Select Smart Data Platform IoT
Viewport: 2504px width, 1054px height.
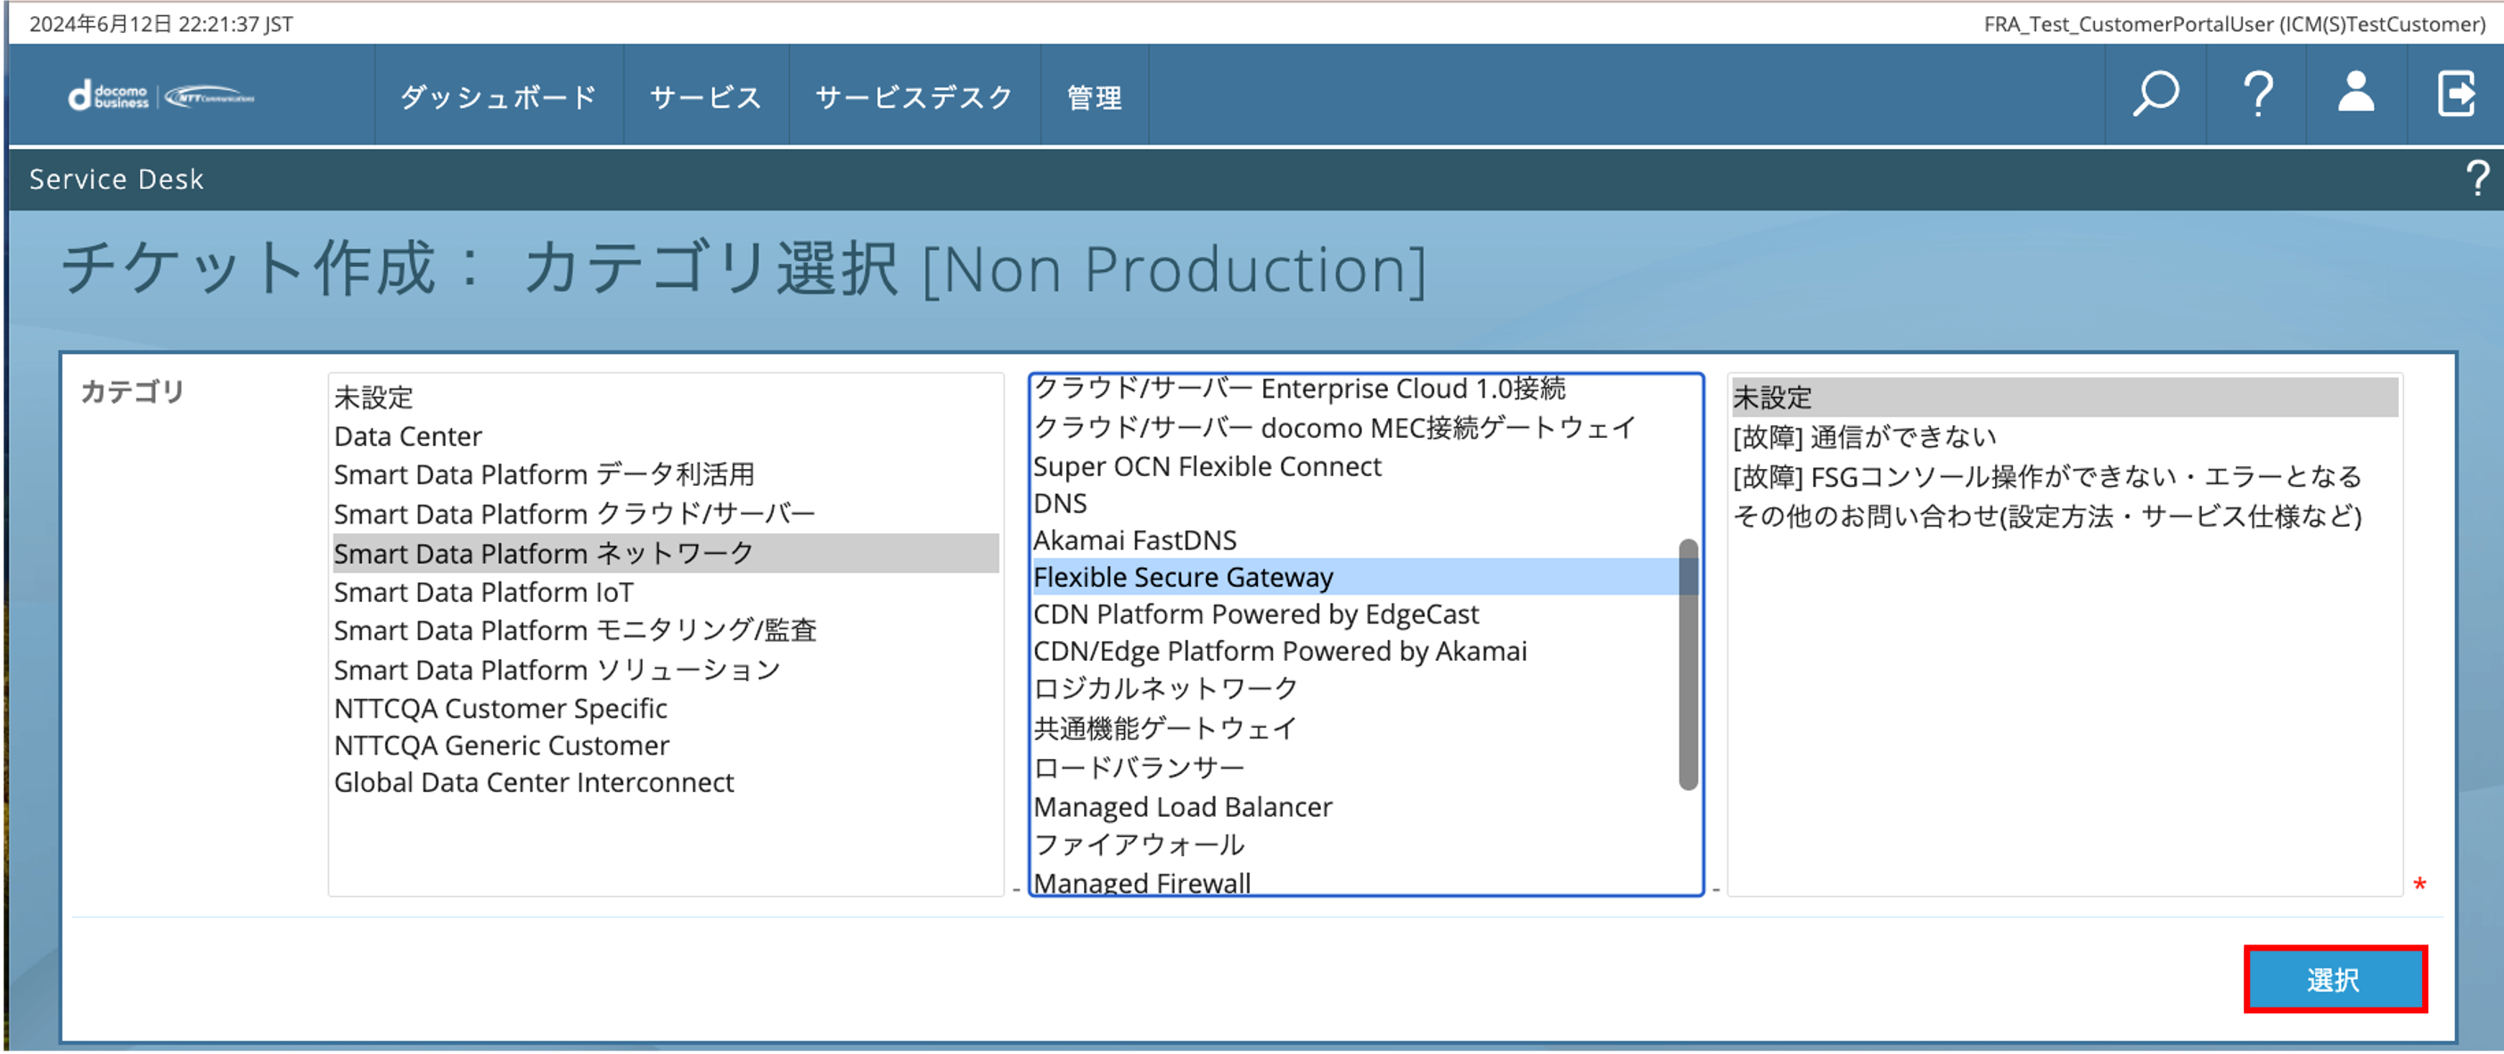tap(666, 591)
